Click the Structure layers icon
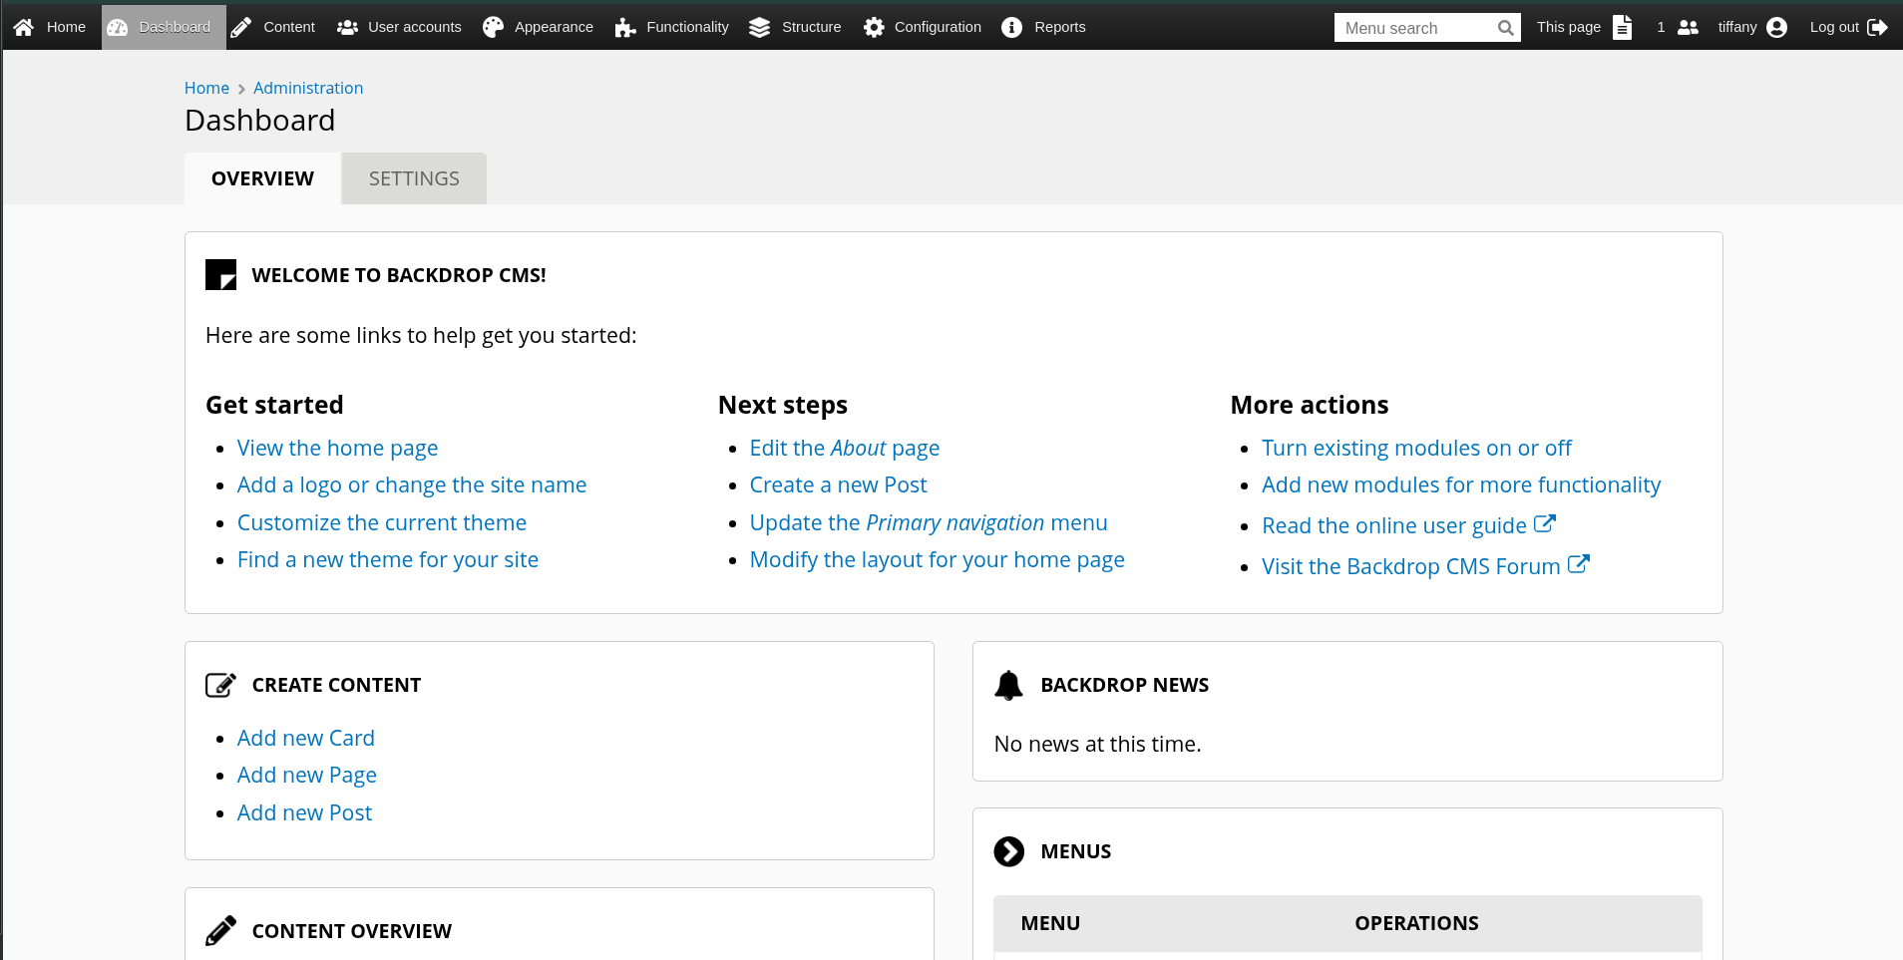The width and height of the screenshot is (1903, 960). coord(760,27)
